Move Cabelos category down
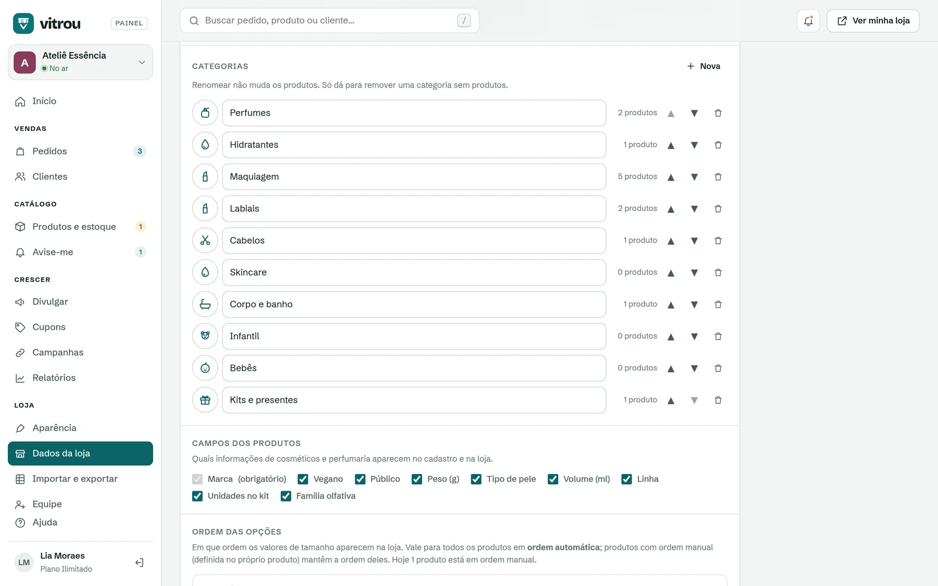 tap(694, 241)
